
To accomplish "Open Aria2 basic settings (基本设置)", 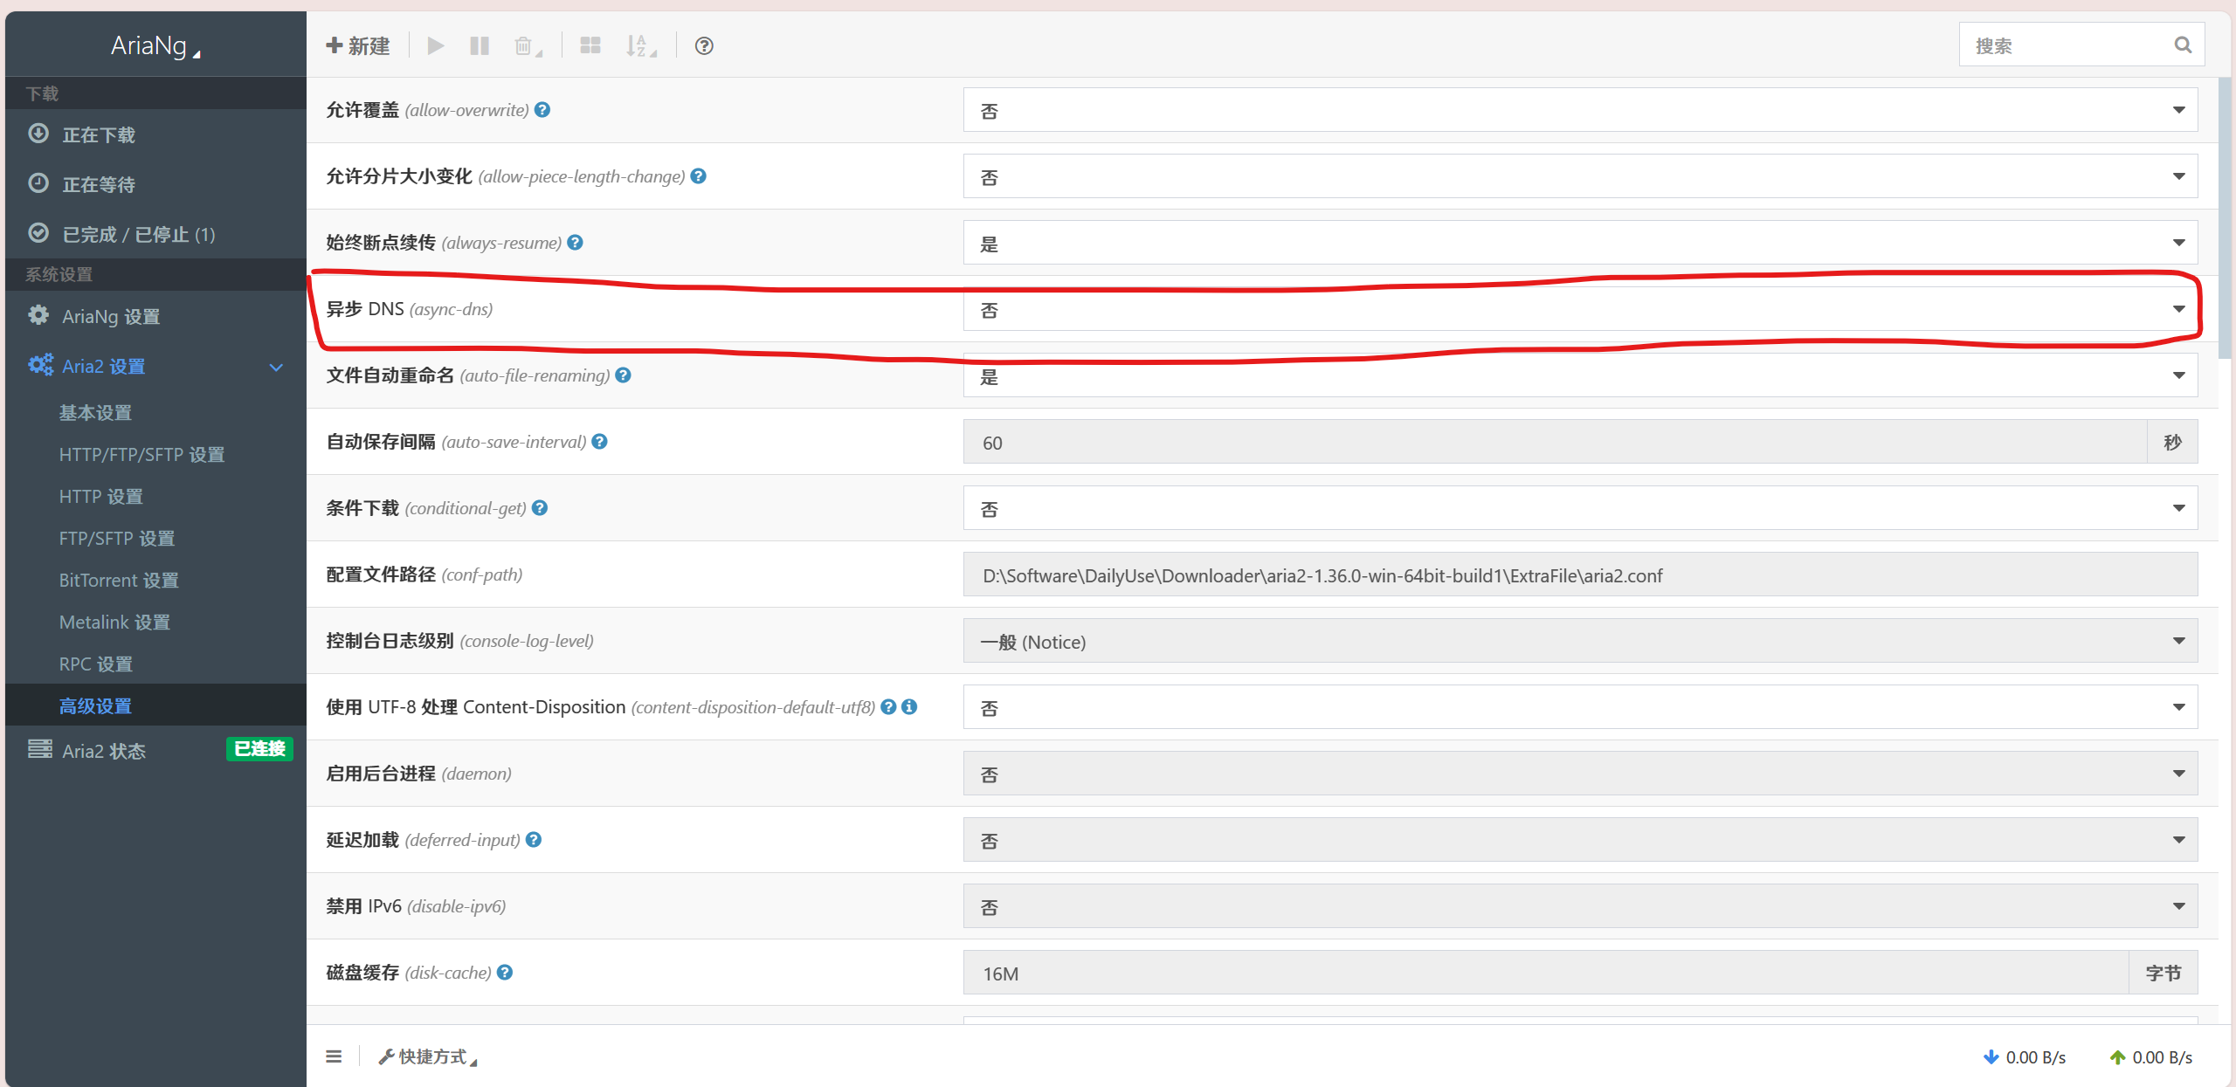I will tap(95, 412).
